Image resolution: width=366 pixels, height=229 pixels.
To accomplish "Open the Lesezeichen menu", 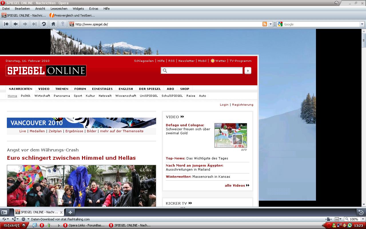I will pos(59,9).
